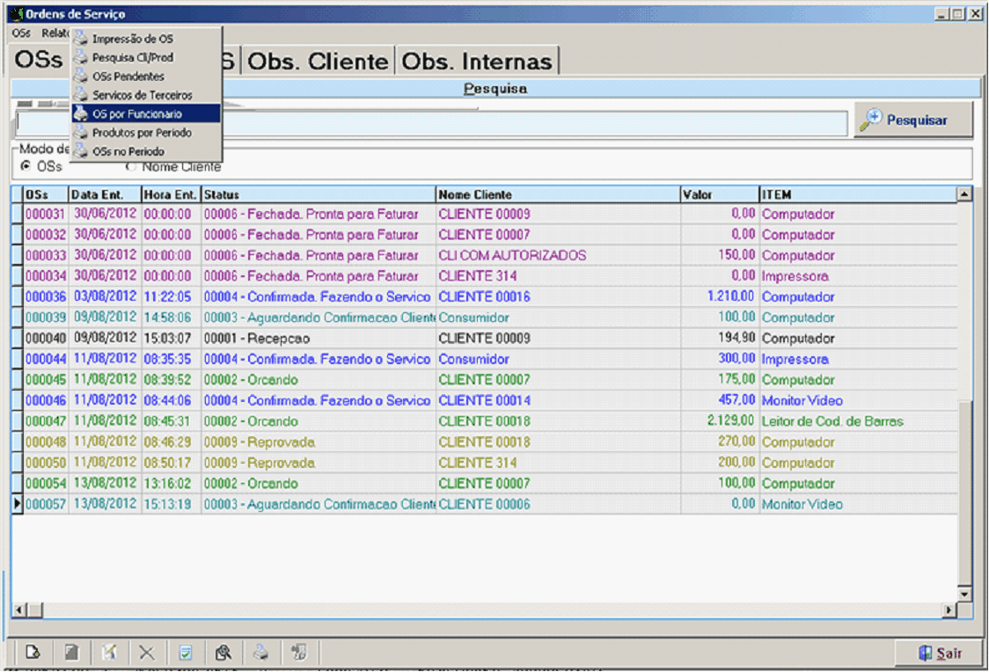Click the printer icon in bottom toolbar

pos(261,653)
